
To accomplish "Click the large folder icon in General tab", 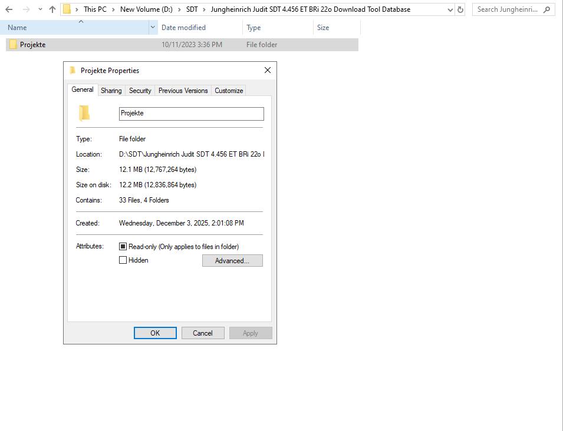I will coord(84,113).
